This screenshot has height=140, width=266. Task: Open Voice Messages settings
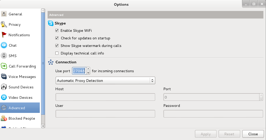click(x=20, y=77)
